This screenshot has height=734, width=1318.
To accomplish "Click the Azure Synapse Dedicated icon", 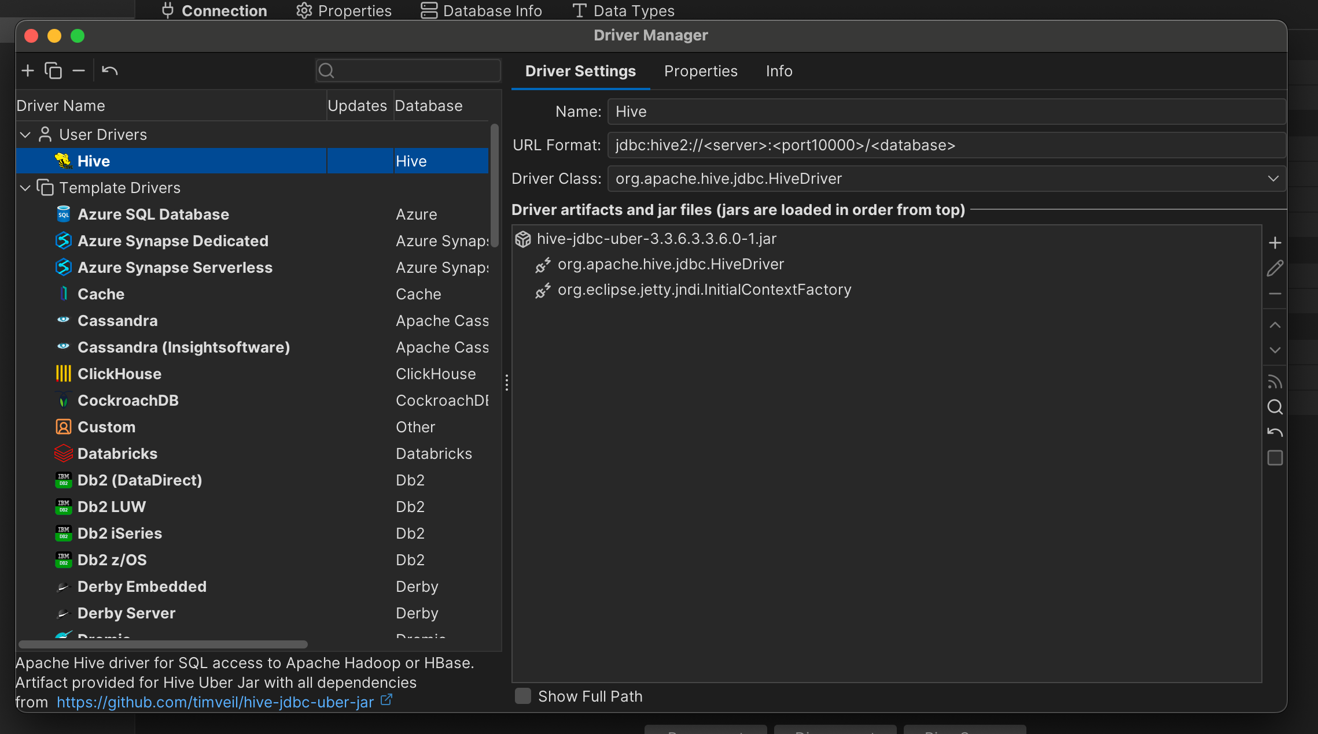I will pyautogui.click(x=63, y=240).
